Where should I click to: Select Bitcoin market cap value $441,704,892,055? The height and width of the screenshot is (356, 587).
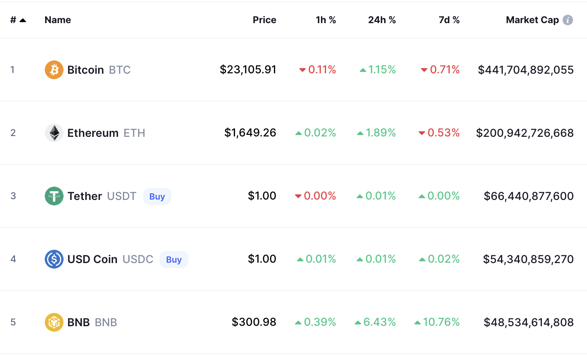click(526, 70)
